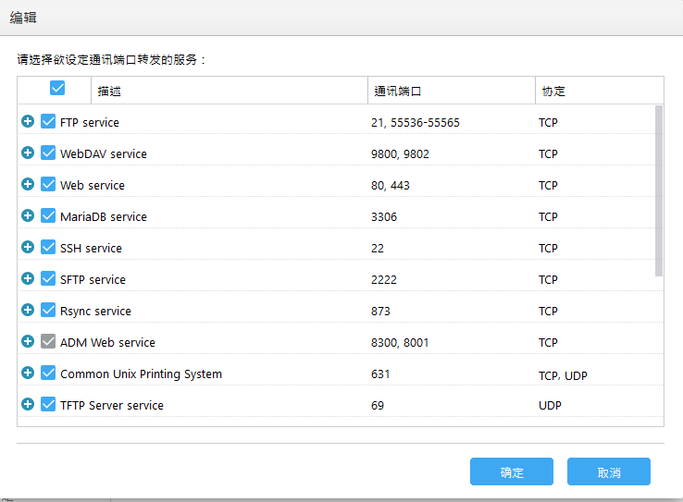The height and width of the screenshot is (502, 683).
Task: Expand WebDAV service port details
Action: click(x=28, y=153)
